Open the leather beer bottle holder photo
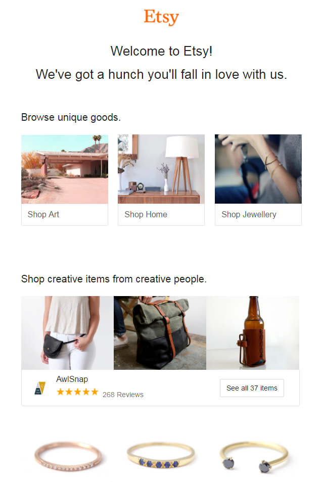323x482 pixels. [253, 333]
